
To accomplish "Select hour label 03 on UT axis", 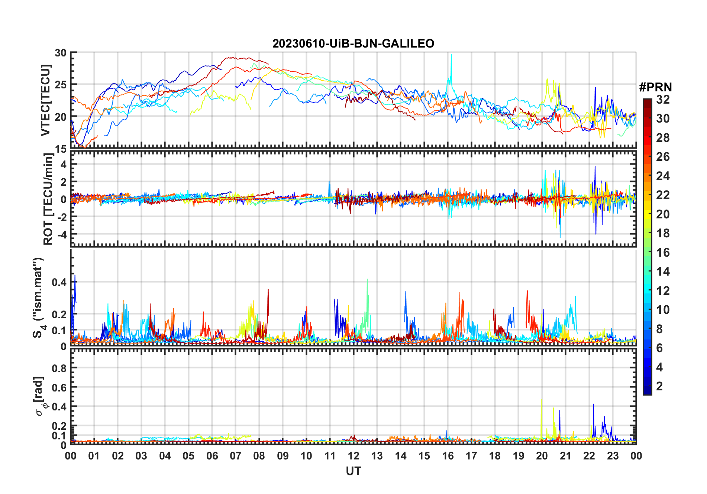I will tap(141, 456).
